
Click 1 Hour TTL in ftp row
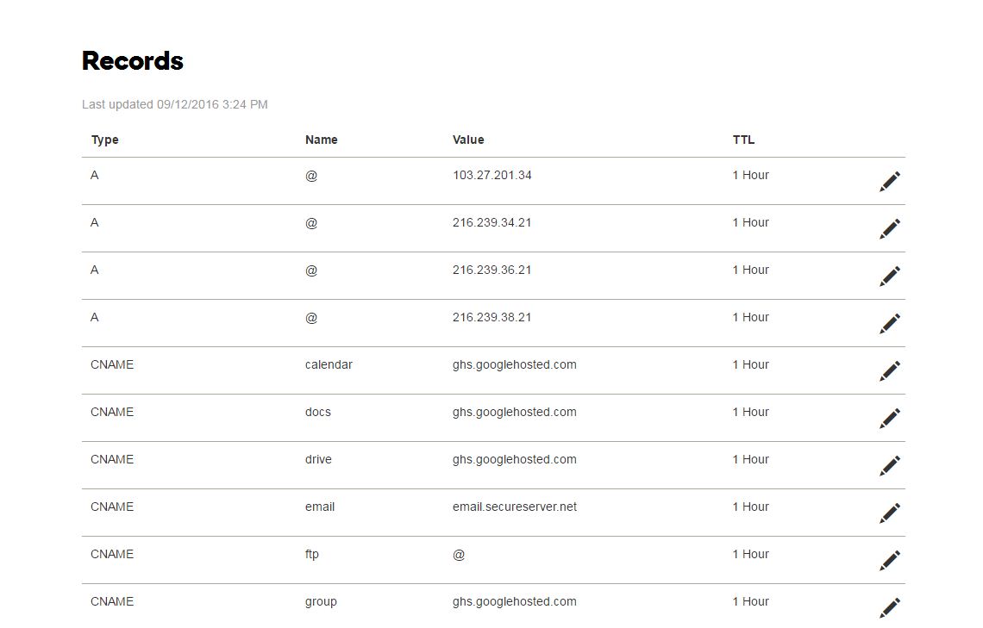pos(750,554)
